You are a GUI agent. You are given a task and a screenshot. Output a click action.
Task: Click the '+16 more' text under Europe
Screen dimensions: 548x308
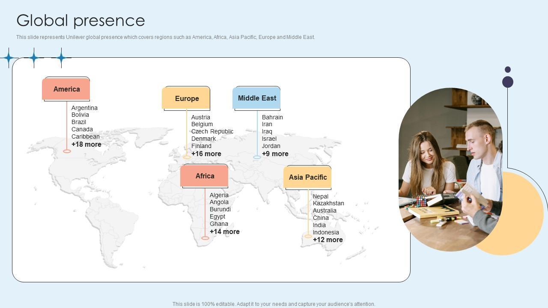click(206, 154)
